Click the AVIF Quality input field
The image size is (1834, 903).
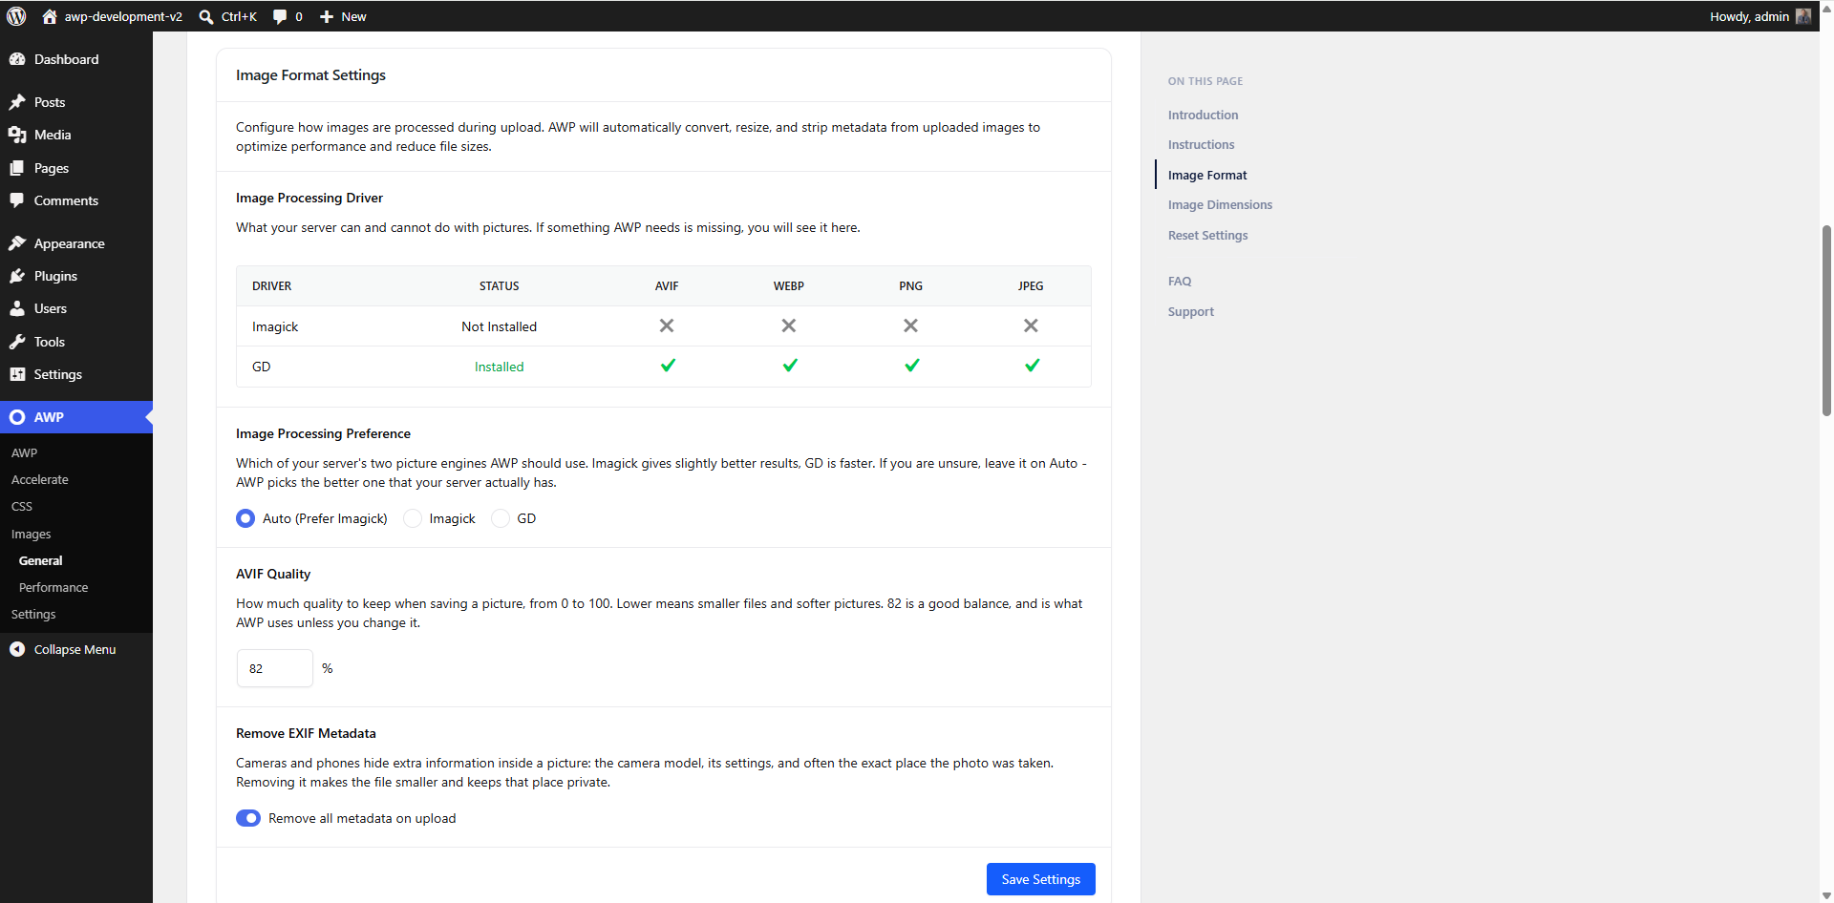(275, 668)
